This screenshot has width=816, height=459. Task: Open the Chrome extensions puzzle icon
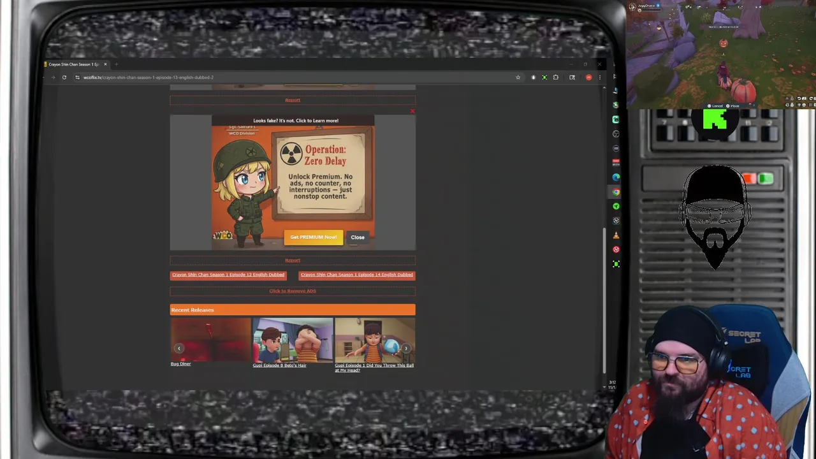(x=556, y=77)
